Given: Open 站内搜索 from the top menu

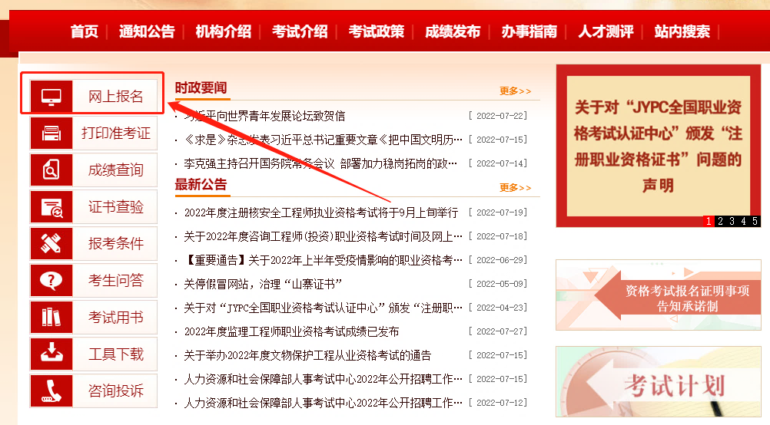Looking at the screenshot, I should pos(682,32).
